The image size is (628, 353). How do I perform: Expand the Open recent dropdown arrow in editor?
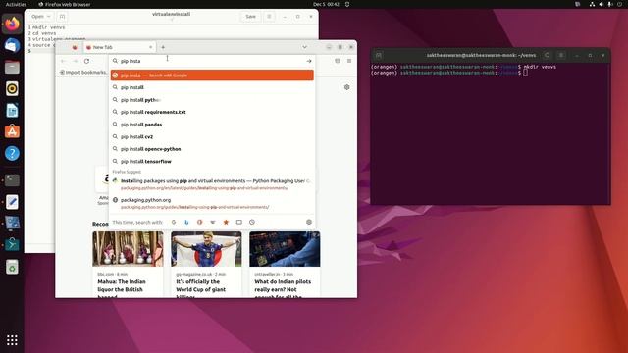tap(49, 17)
